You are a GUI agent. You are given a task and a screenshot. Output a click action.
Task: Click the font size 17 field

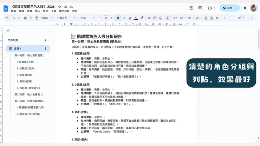[x=106, y=18]
